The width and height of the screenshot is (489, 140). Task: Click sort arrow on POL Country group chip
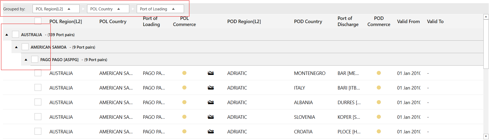point(119,9)
